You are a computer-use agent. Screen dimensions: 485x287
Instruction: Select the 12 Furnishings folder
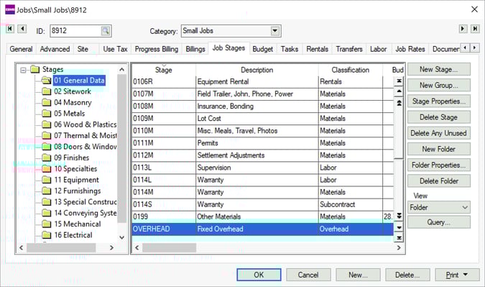click(78, 191)
